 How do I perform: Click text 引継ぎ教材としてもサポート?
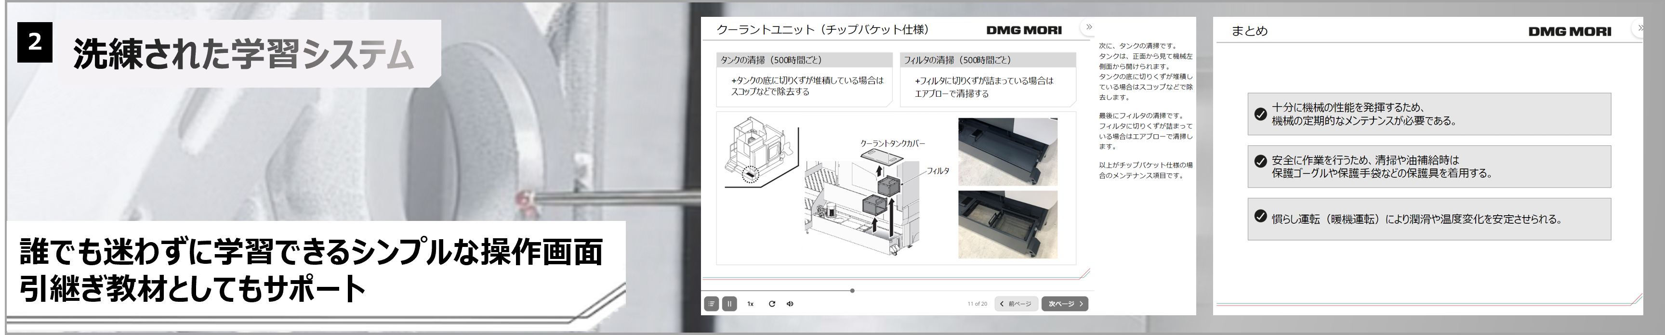[x=193, y=288]
